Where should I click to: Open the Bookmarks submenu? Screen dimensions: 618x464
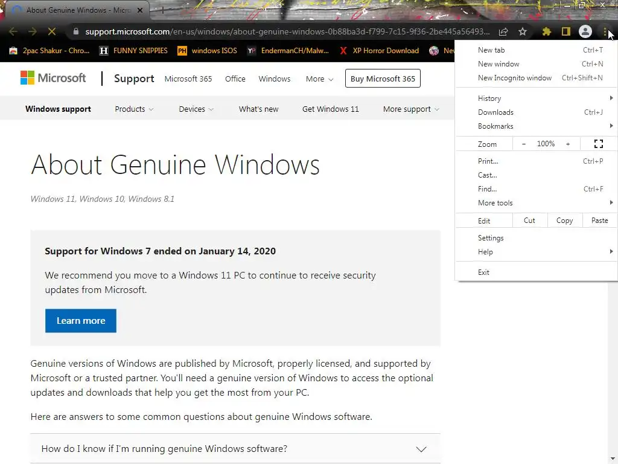(x=537, y=126)
